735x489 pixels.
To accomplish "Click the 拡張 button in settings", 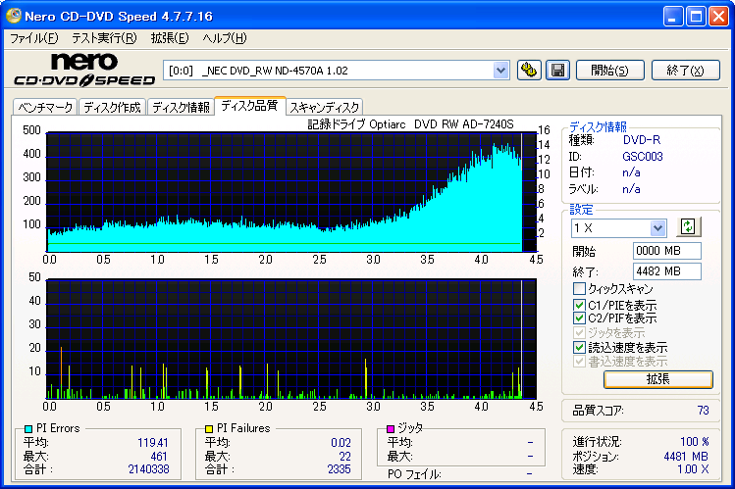I will tap(658, 379).
